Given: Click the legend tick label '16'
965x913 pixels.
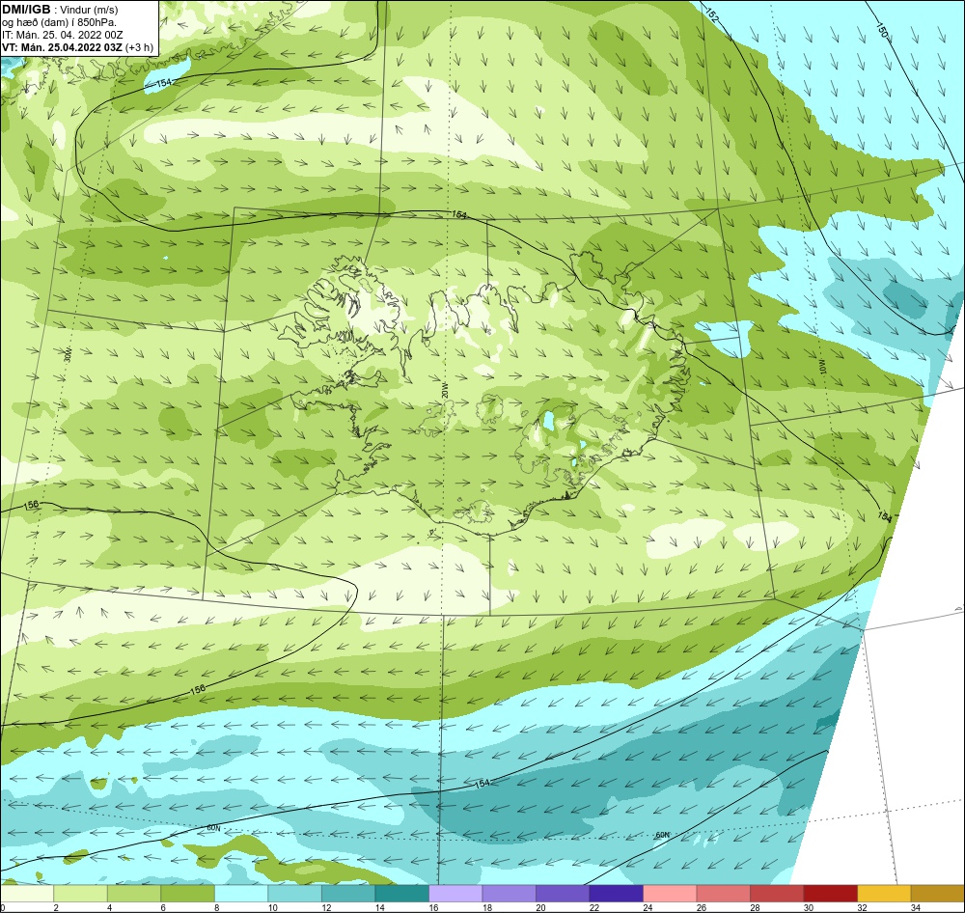Looking at the screenshot, I should pyautogui.click(x=433, y=907).
